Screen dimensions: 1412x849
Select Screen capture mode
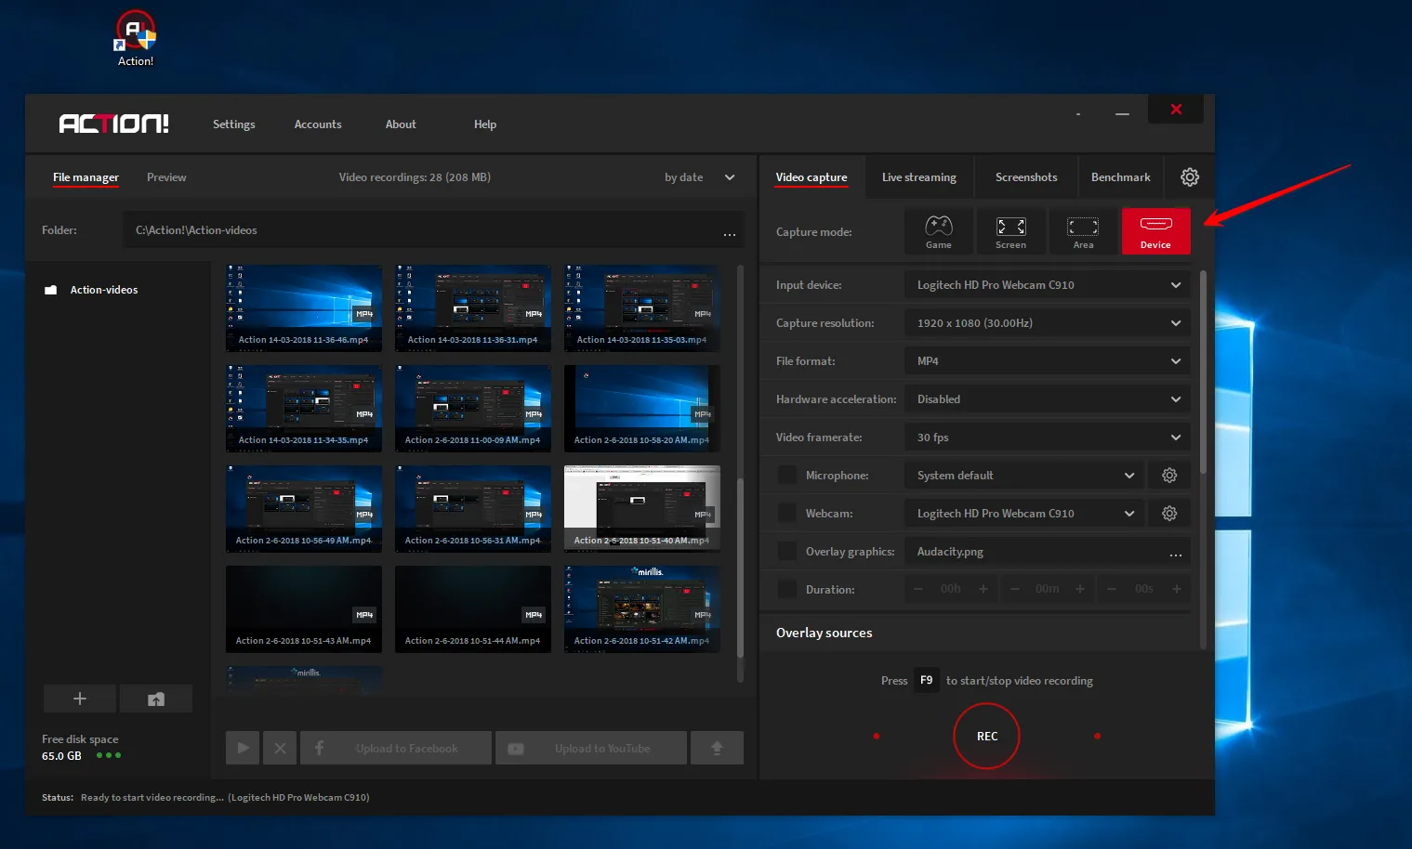point(1010,231)
